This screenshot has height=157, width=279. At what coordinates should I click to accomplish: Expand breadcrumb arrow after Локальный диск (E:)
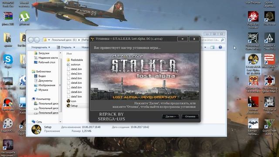click(79, 40)
